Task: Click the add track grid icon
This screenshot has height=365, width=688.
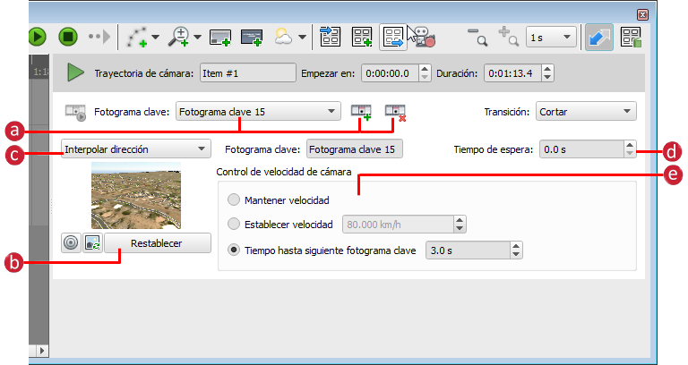Action: coord(362,37)
